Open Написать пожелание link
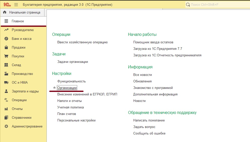The height and width of the screenshot is (142, 250). [x=149, y=120]
